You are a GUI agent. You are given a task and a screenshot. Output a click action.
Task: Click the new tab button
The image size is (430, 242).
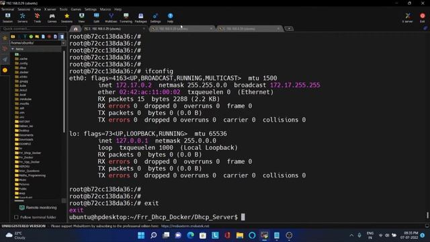pyautogui.click(x=289, y=28)
